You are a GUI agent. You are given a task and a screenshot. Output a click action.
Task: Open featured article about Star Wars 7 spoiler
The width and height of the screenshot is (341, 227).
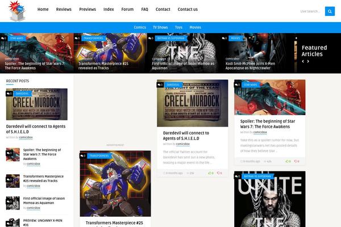click(x=35, y=66)
